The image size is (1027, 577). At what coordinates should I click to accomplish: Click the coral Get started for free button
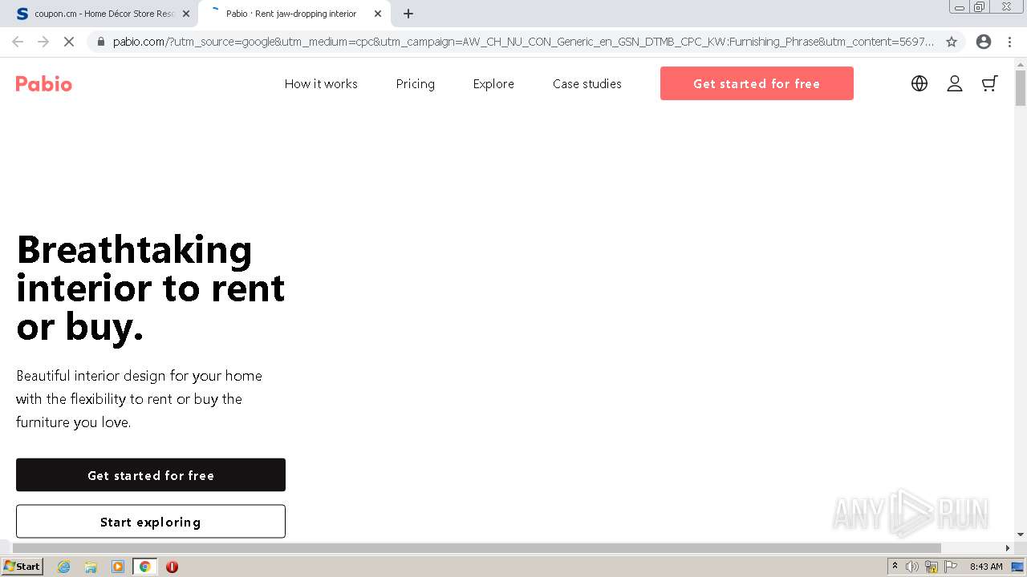coord(757,83)
